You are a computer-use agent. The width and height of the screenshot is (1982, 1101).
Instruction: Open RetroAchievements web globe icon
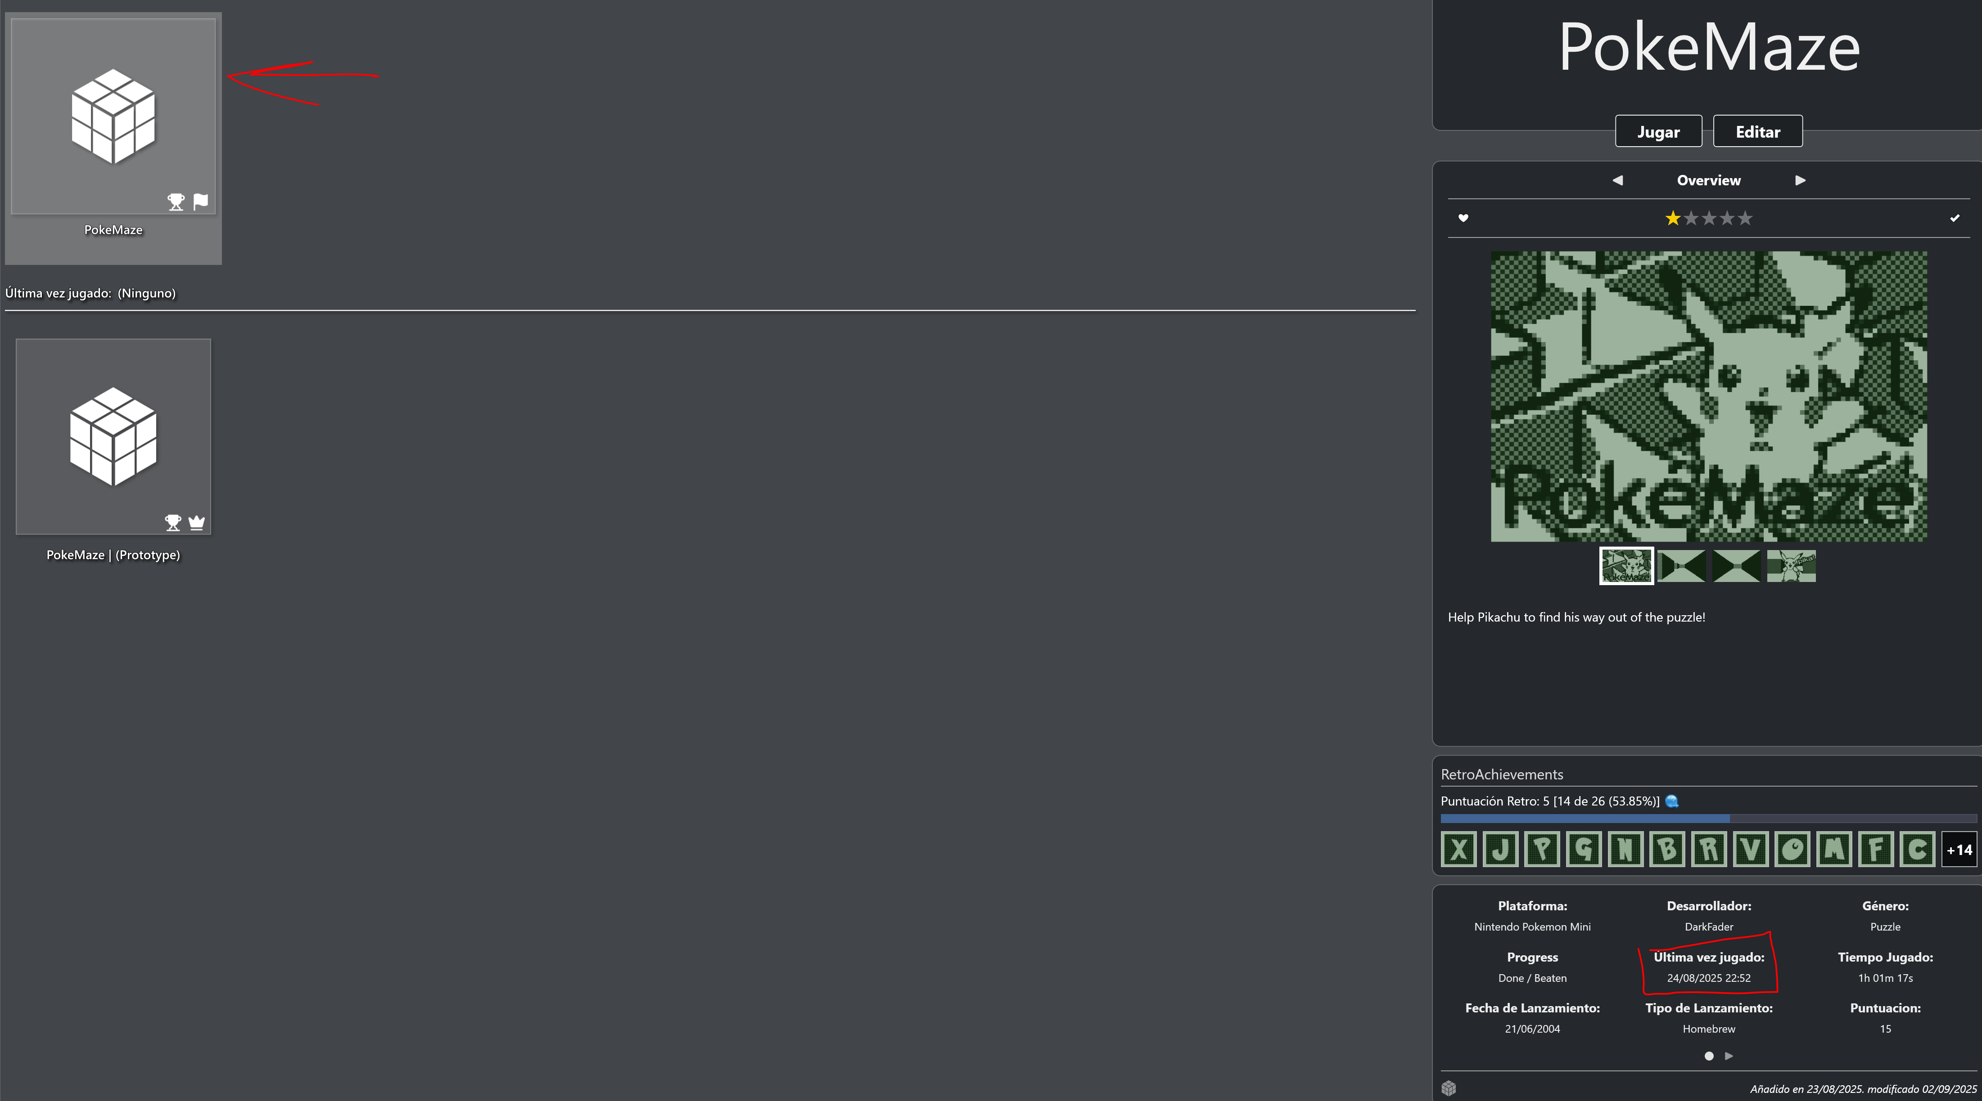coord(1672,801)
